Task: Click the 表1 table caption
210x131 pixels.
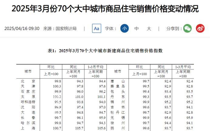Action: click(x=105, y=51)
